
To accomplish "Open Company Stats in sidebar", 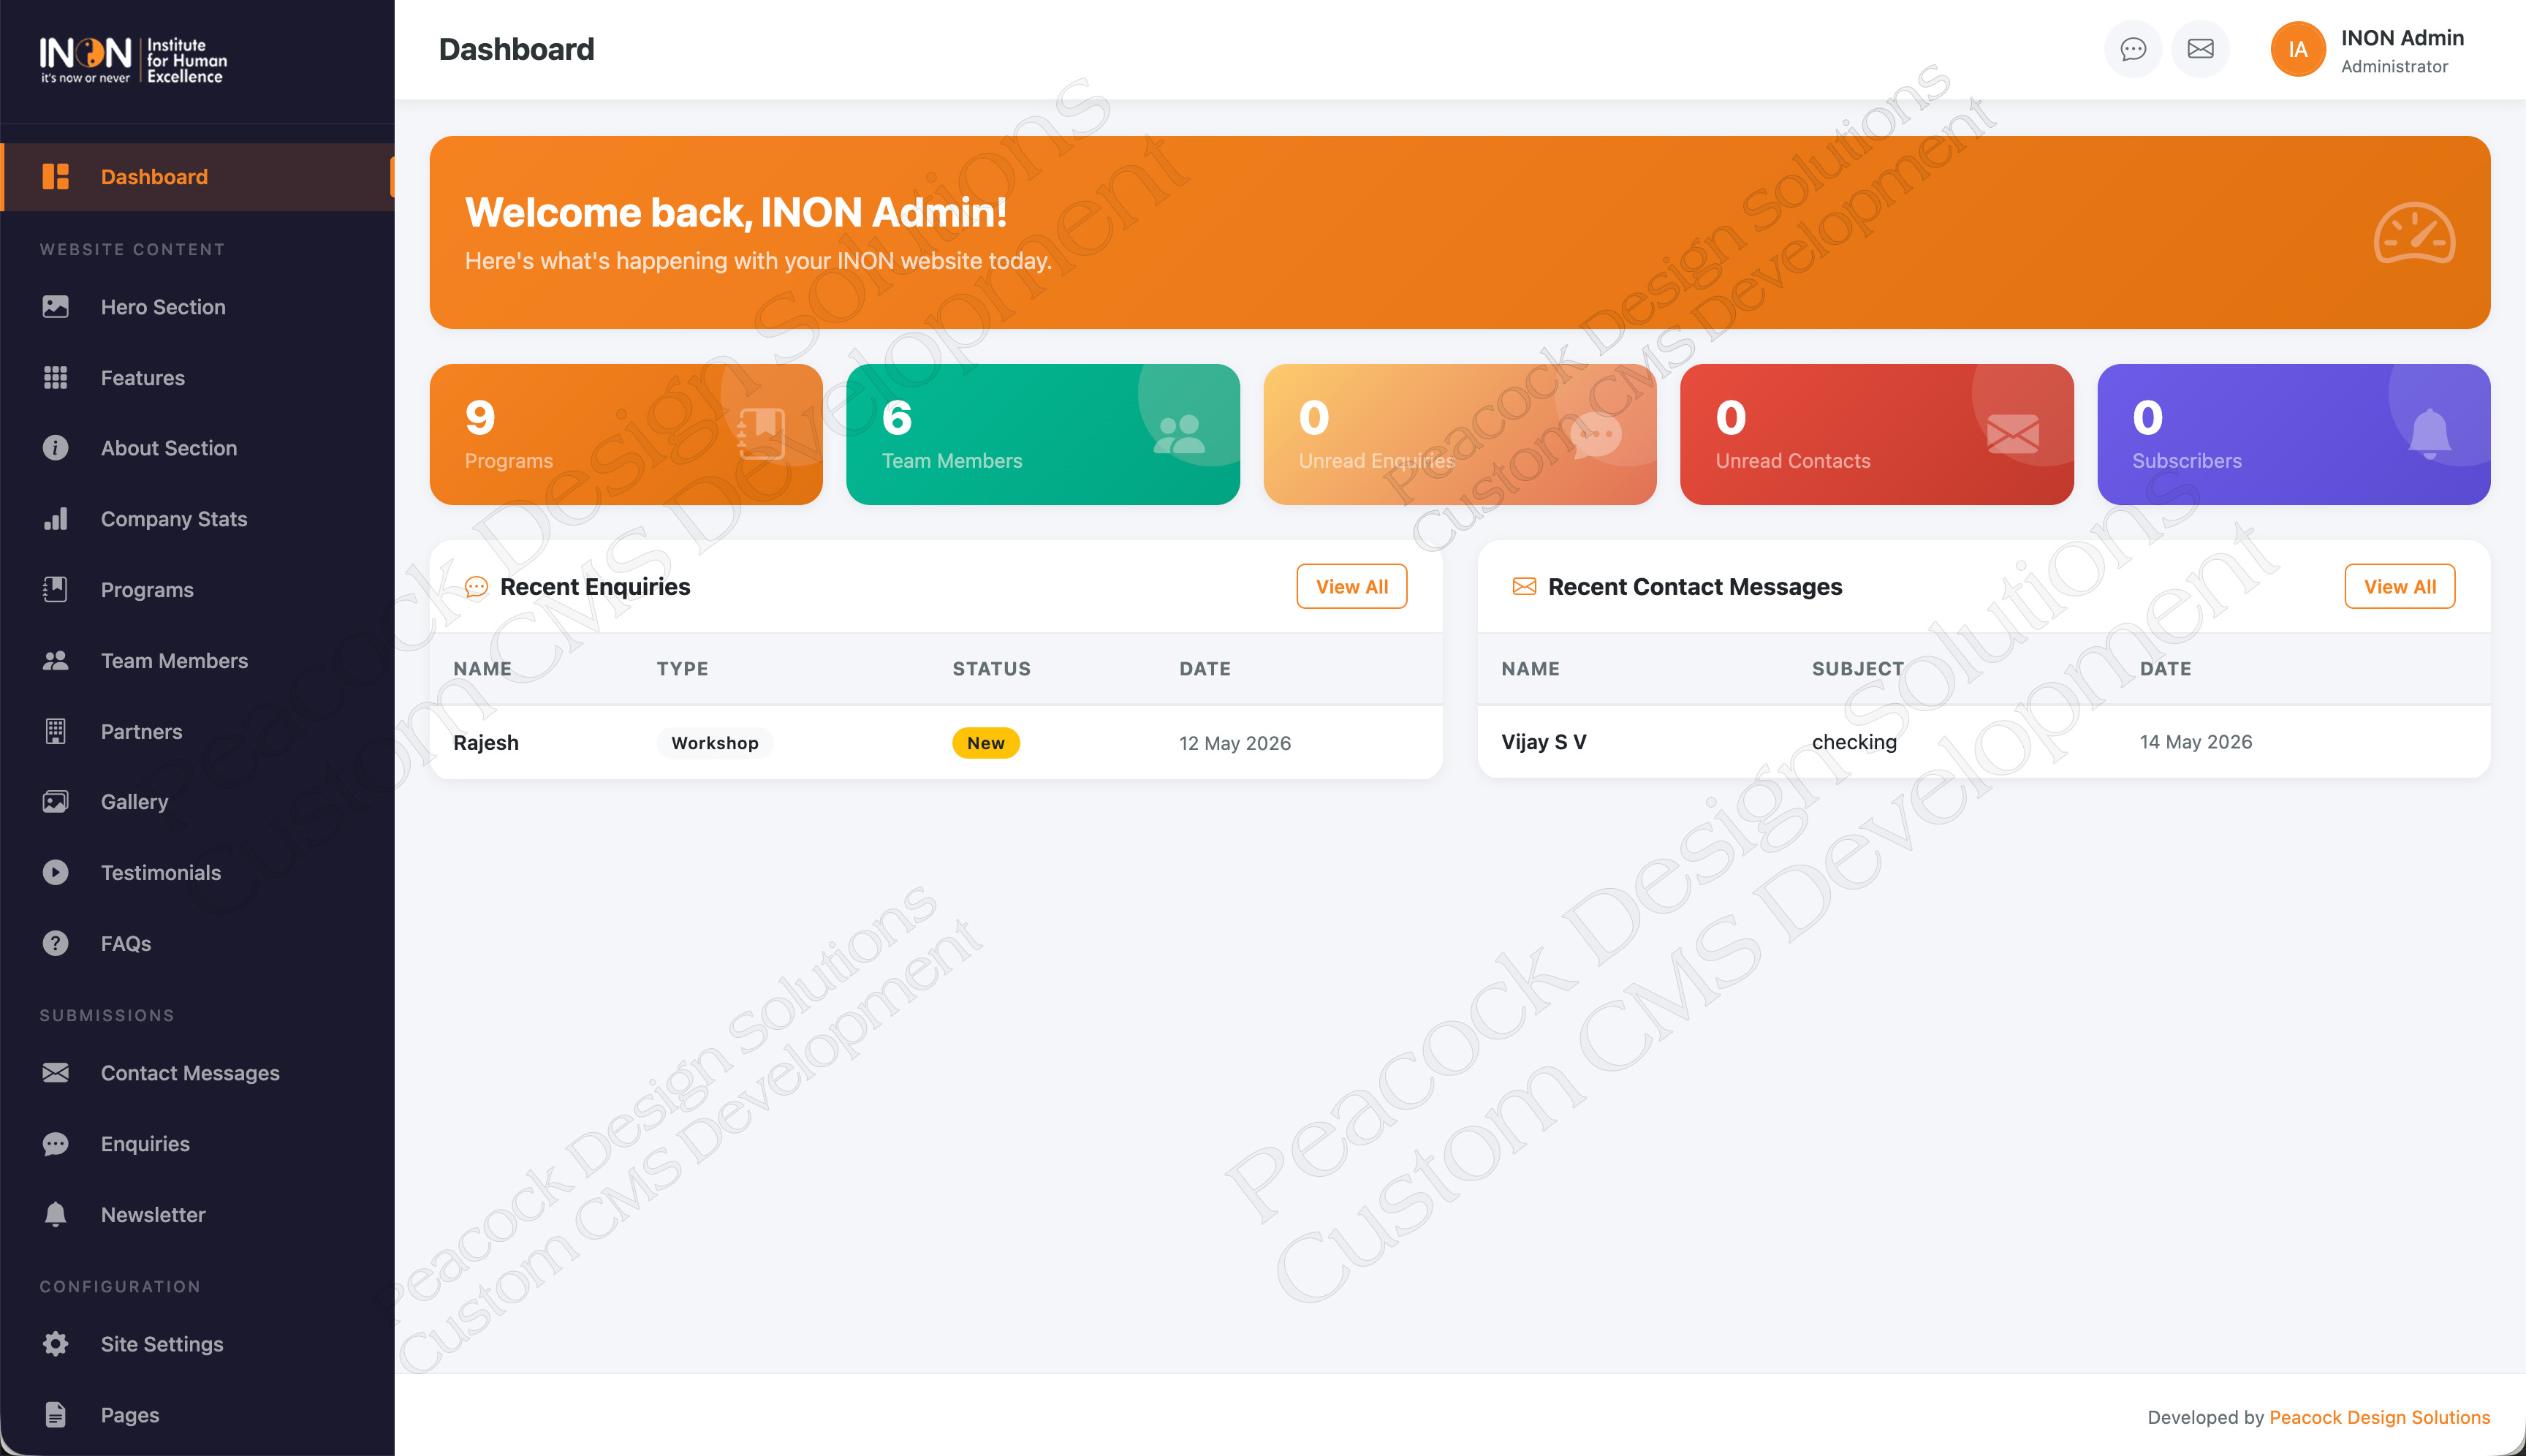I will 197,519.
